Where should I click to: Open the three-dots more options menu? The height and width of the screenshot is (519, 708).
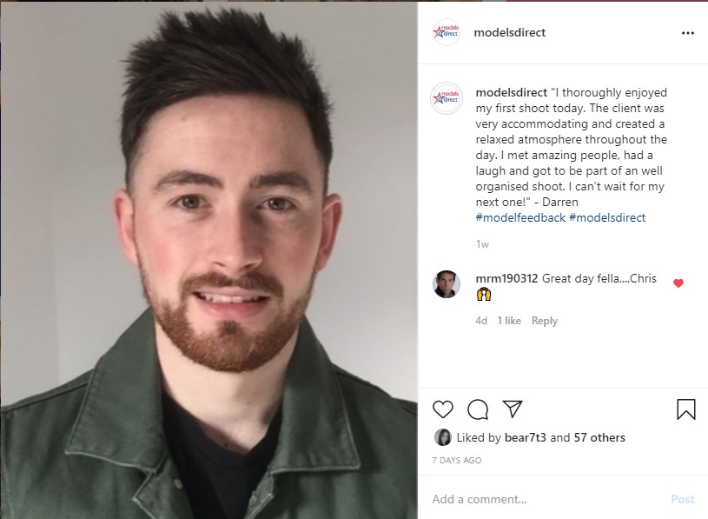pyautogui.click(x=688, y=33)
